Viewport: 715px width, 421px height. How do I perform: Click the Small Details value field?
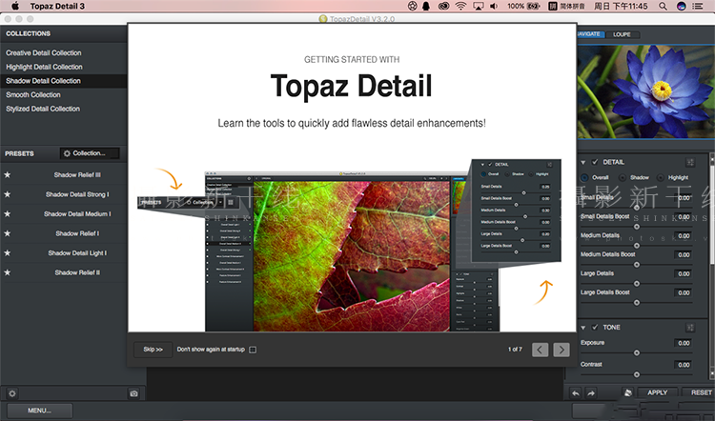click(684, 198)
